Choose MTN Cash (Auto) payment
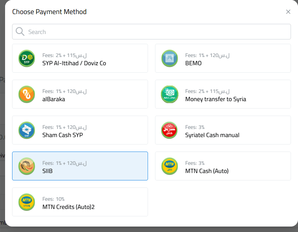Screen dimensions: 298x232 pyautogui.click(x=223, y=166)
